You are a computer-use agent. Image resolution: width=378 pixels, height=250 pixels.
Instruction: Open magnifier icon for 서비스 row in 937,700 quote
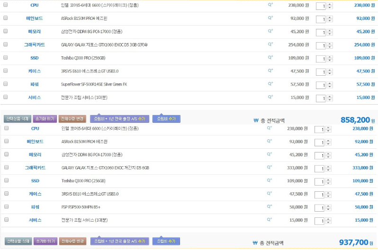pyautogui.click(x=269, y=219)
